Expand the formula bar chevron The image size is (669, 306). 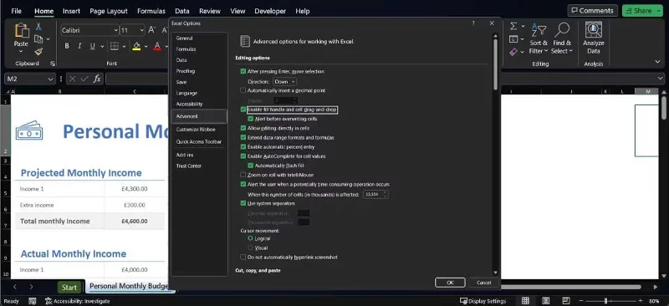coord(661,79)
